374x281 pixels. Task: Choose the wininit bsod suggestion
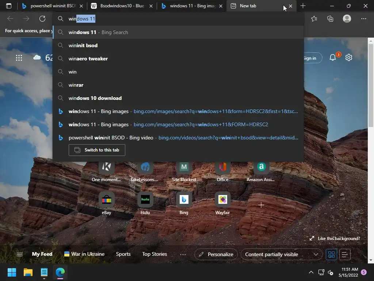(x=178, y=45)
